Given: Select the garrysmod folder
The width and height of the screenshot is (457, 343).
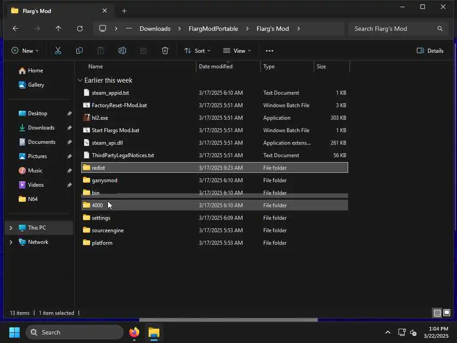Looking at the screenshot, I should coord(215,180).
